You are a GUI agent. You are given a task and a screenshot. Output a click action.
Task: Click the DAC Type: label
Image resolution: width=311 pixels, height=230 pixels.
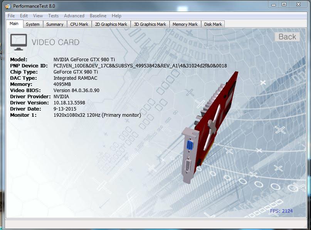click(x=24, y=78)
